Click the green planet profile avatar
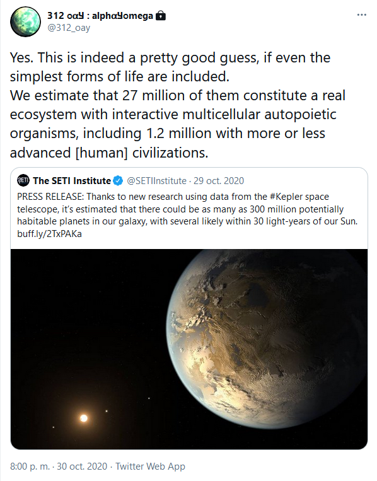 coord(25,22)
